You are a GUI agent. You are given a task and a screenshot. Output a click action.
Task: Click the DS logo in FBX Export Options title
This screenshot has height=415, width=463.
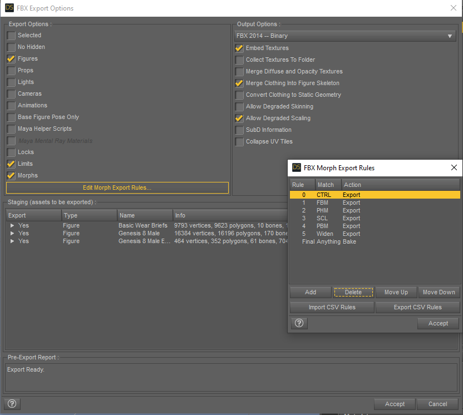point(9,8)
